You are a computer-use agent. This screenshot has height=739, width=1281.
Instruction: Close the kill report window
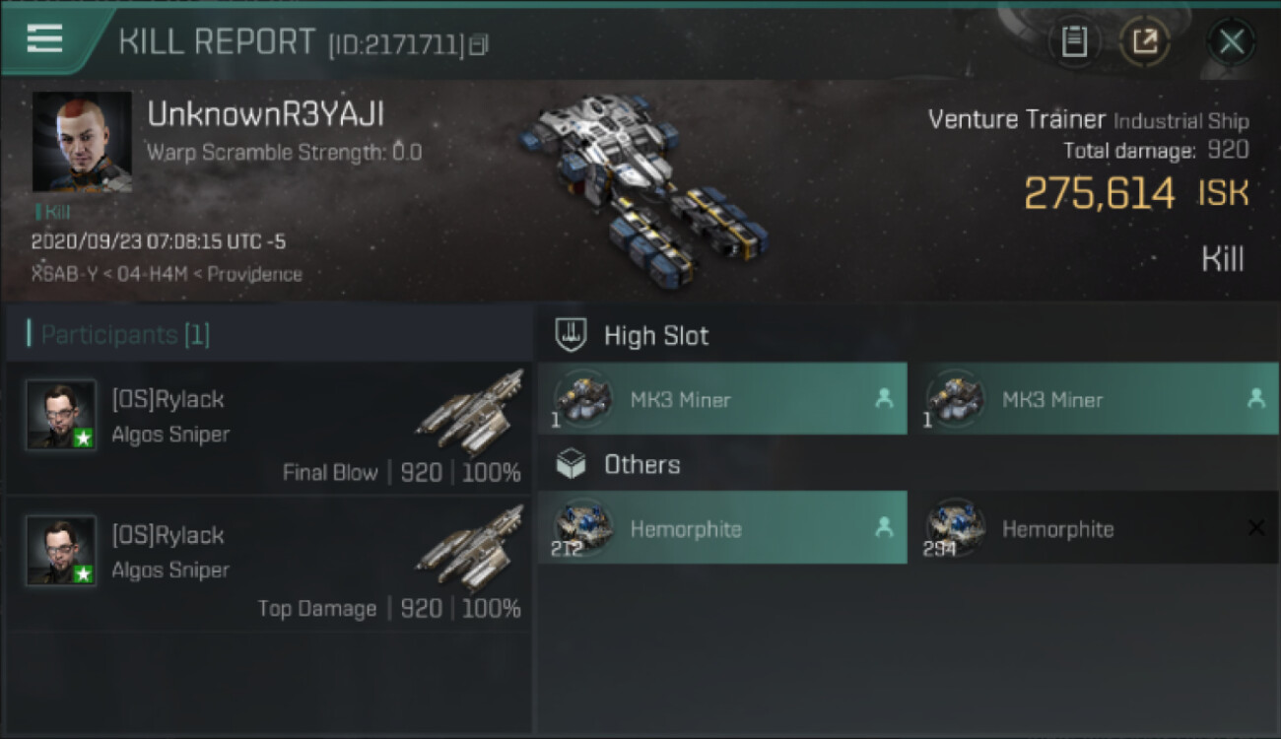(x=1231, y=41)
